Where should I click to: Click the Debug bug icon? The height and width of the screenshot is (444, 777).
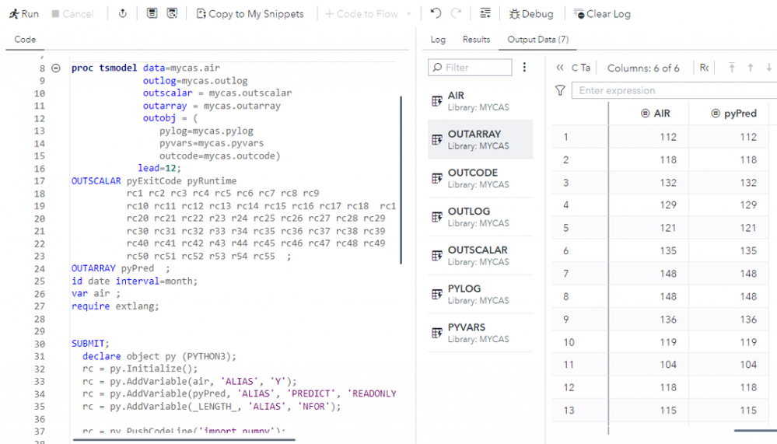click(x=531, y=14)
